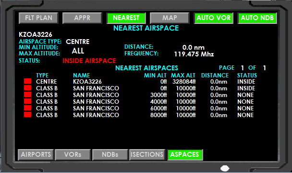This screenshot has height=173, width=292.
Task: Click red marker beside CENTRE KZOA3226 row
Action: pos(27,81)
